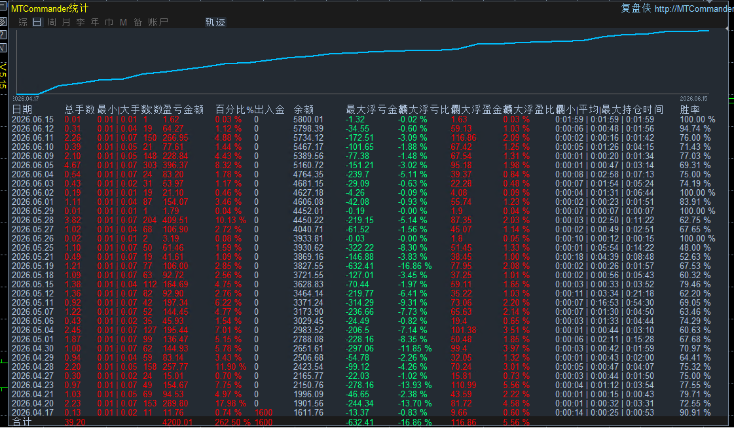The width and height of the screenshot is (734, 428).
Task: Click the 余额 column header
Action: (303, 109)
